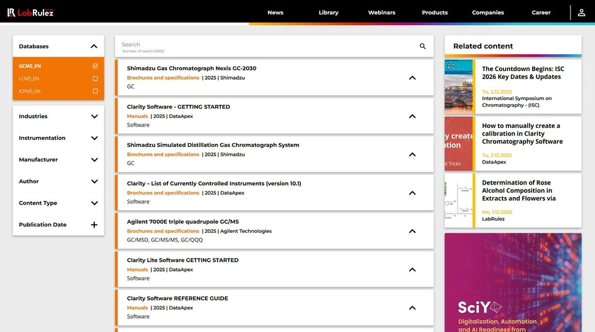Open Shimadzu Simulated Distillation Gas Chromatograph System
Viewport: 595px width, 332px height.
(x=212, y=145)
